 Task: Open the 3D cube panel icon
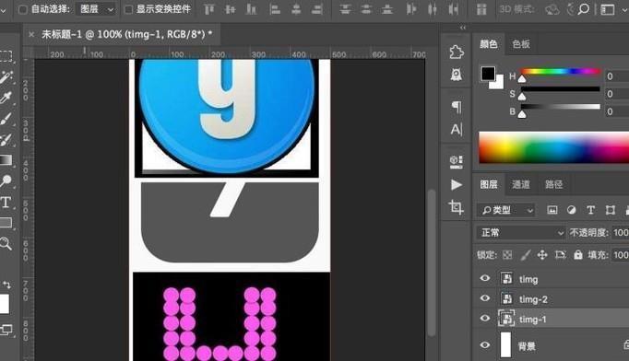point(457,161)
